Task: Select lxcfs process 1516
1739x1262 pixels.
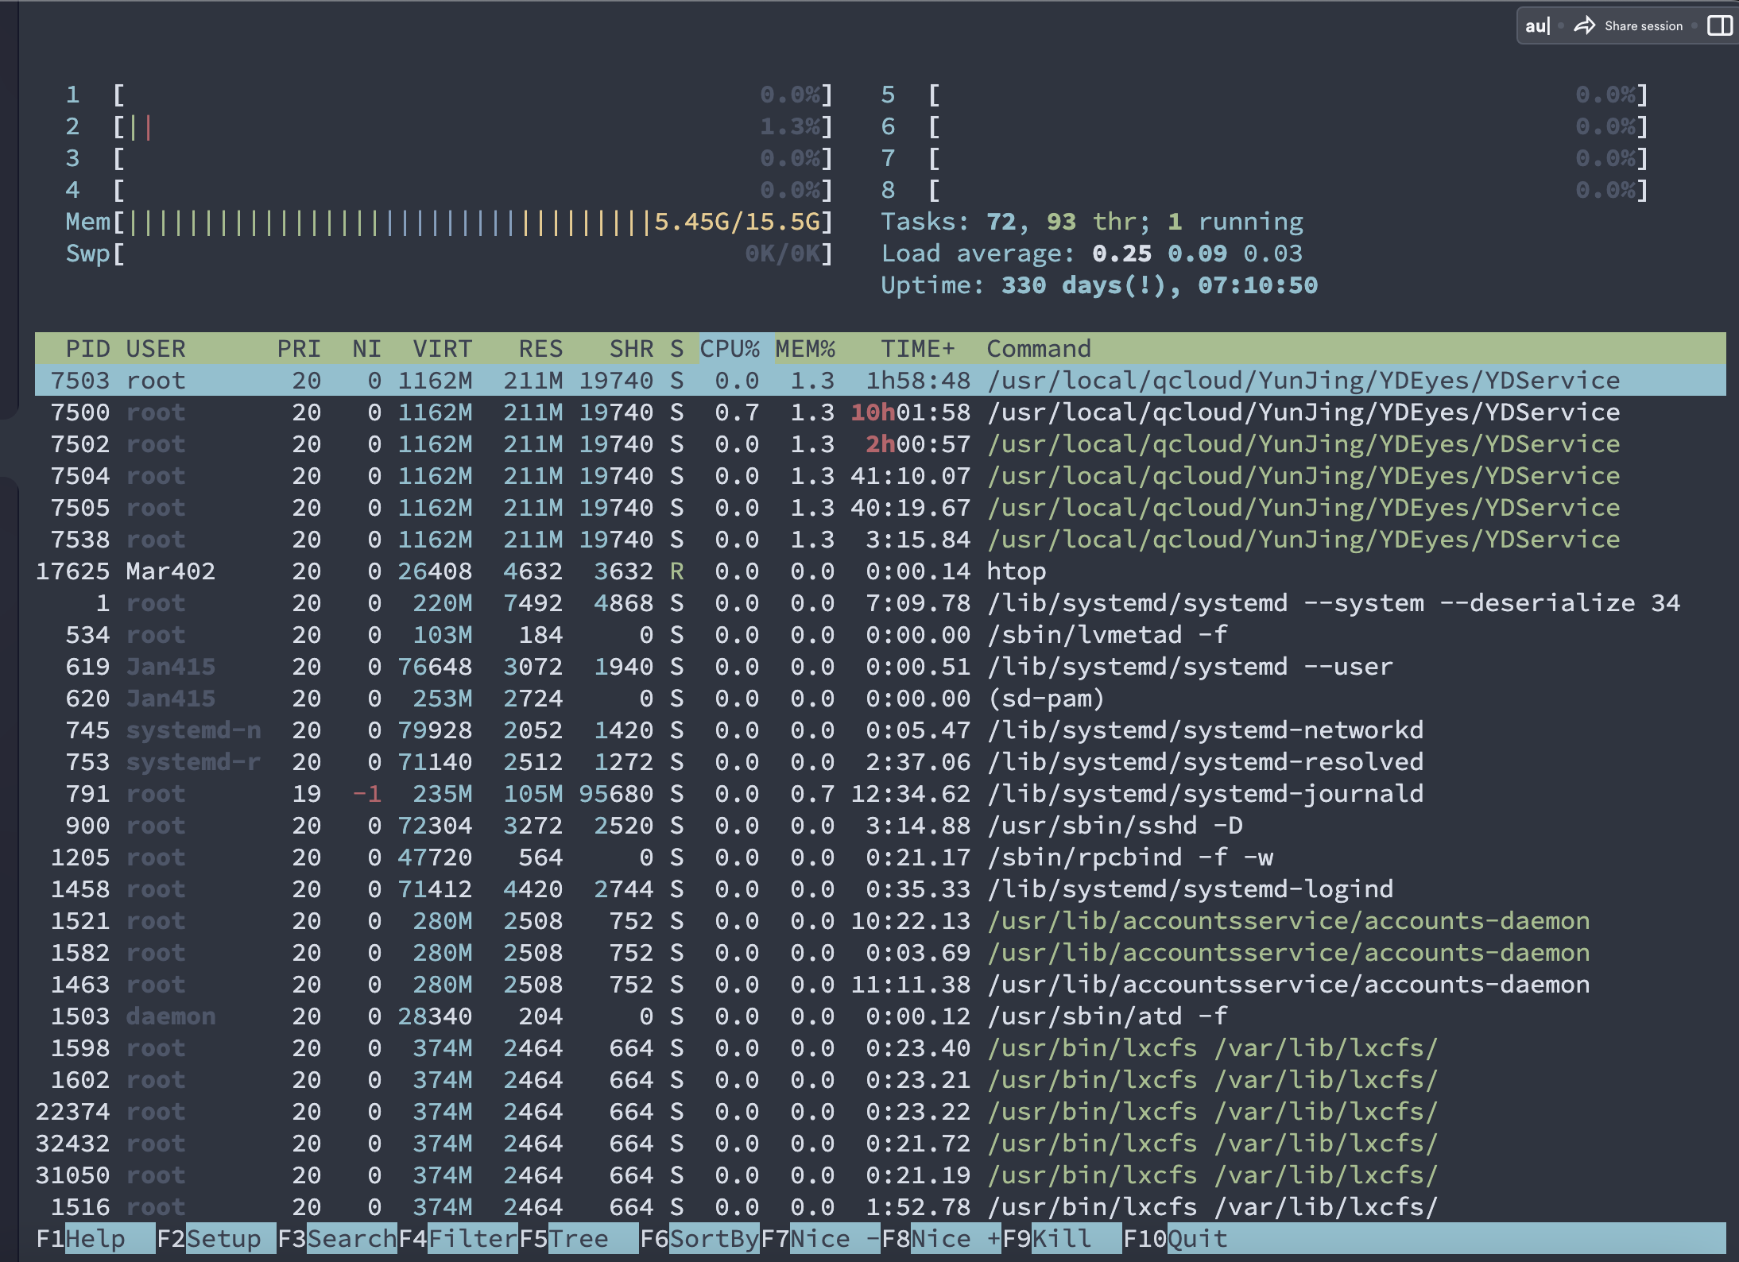Action: (x=881, y=1206)
